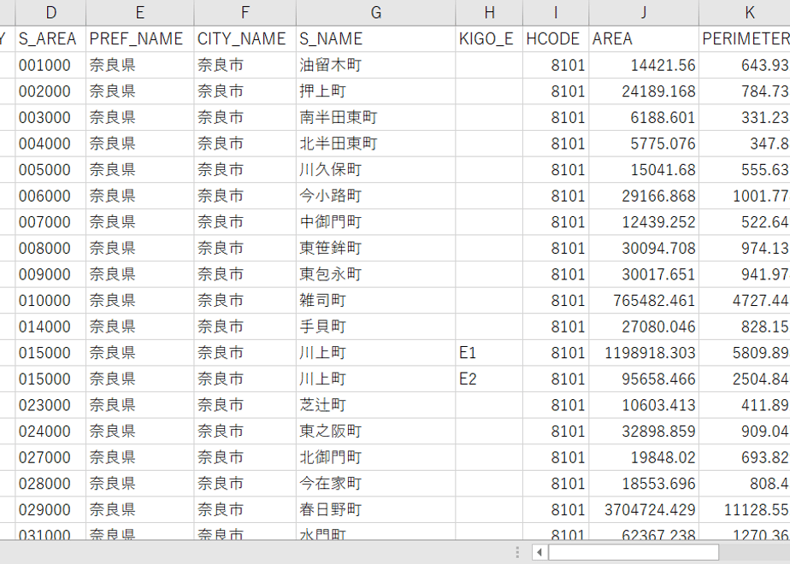Select the S_AREA header cell

click(51, 38)
